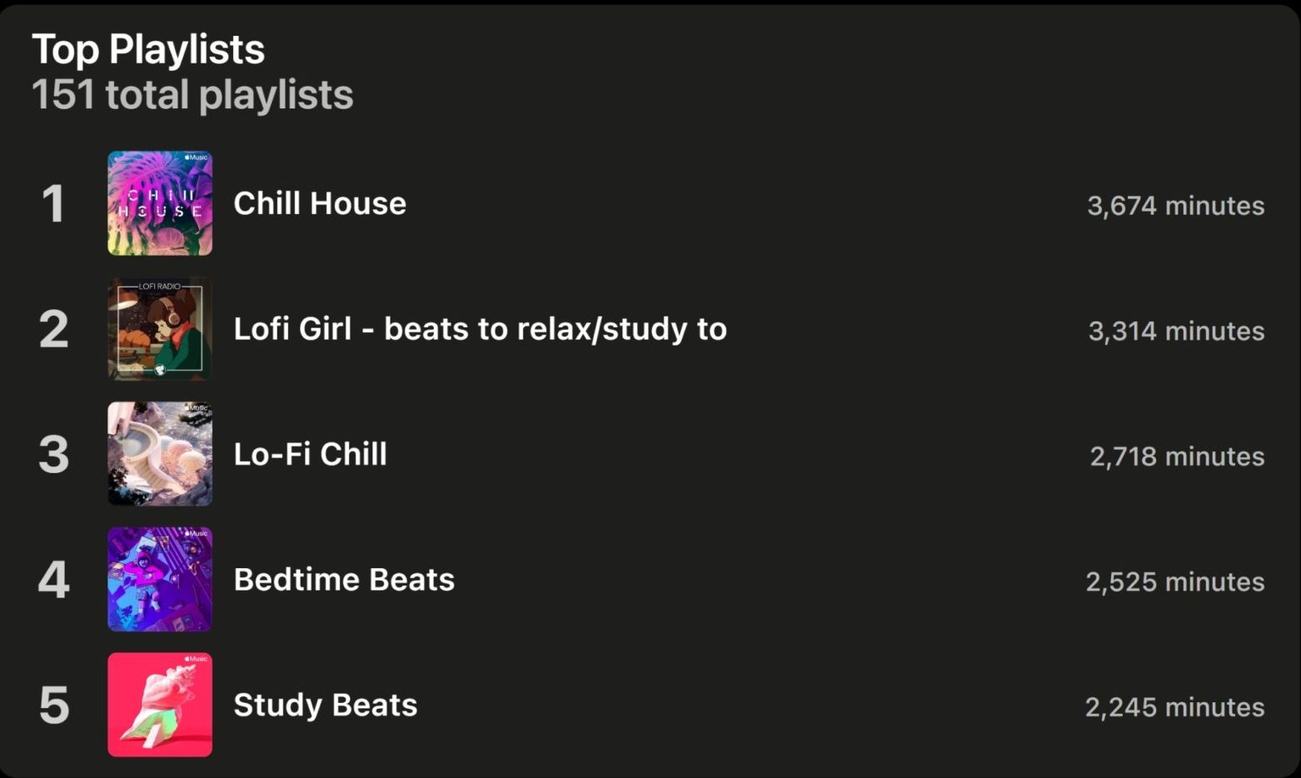Click the Lofi Girl radio cover art
The image size is (1301, 778).
pos(159,328)
